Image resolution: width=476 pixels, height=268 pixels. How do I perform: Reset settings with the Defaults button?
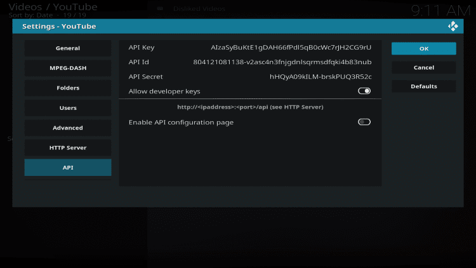pos(423,86)
